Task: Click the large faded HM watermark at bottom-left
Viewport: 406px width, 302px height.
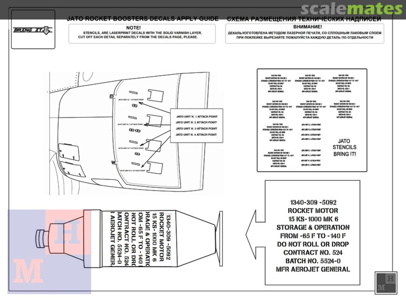Action: [49, 251]
